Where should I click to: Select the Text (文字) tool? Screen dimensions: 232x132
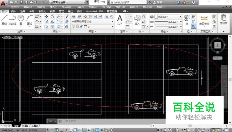point(120,20)
